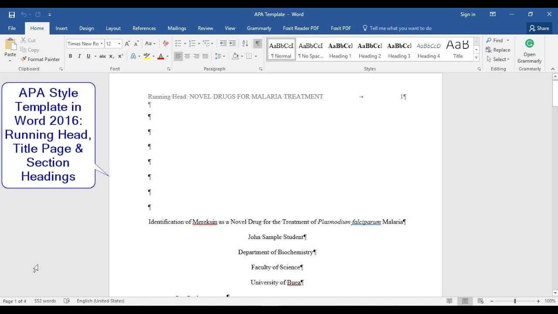Click the zoom slider in status bar
The width and height of the screenshot is (558, 314).
click(514, 301)
